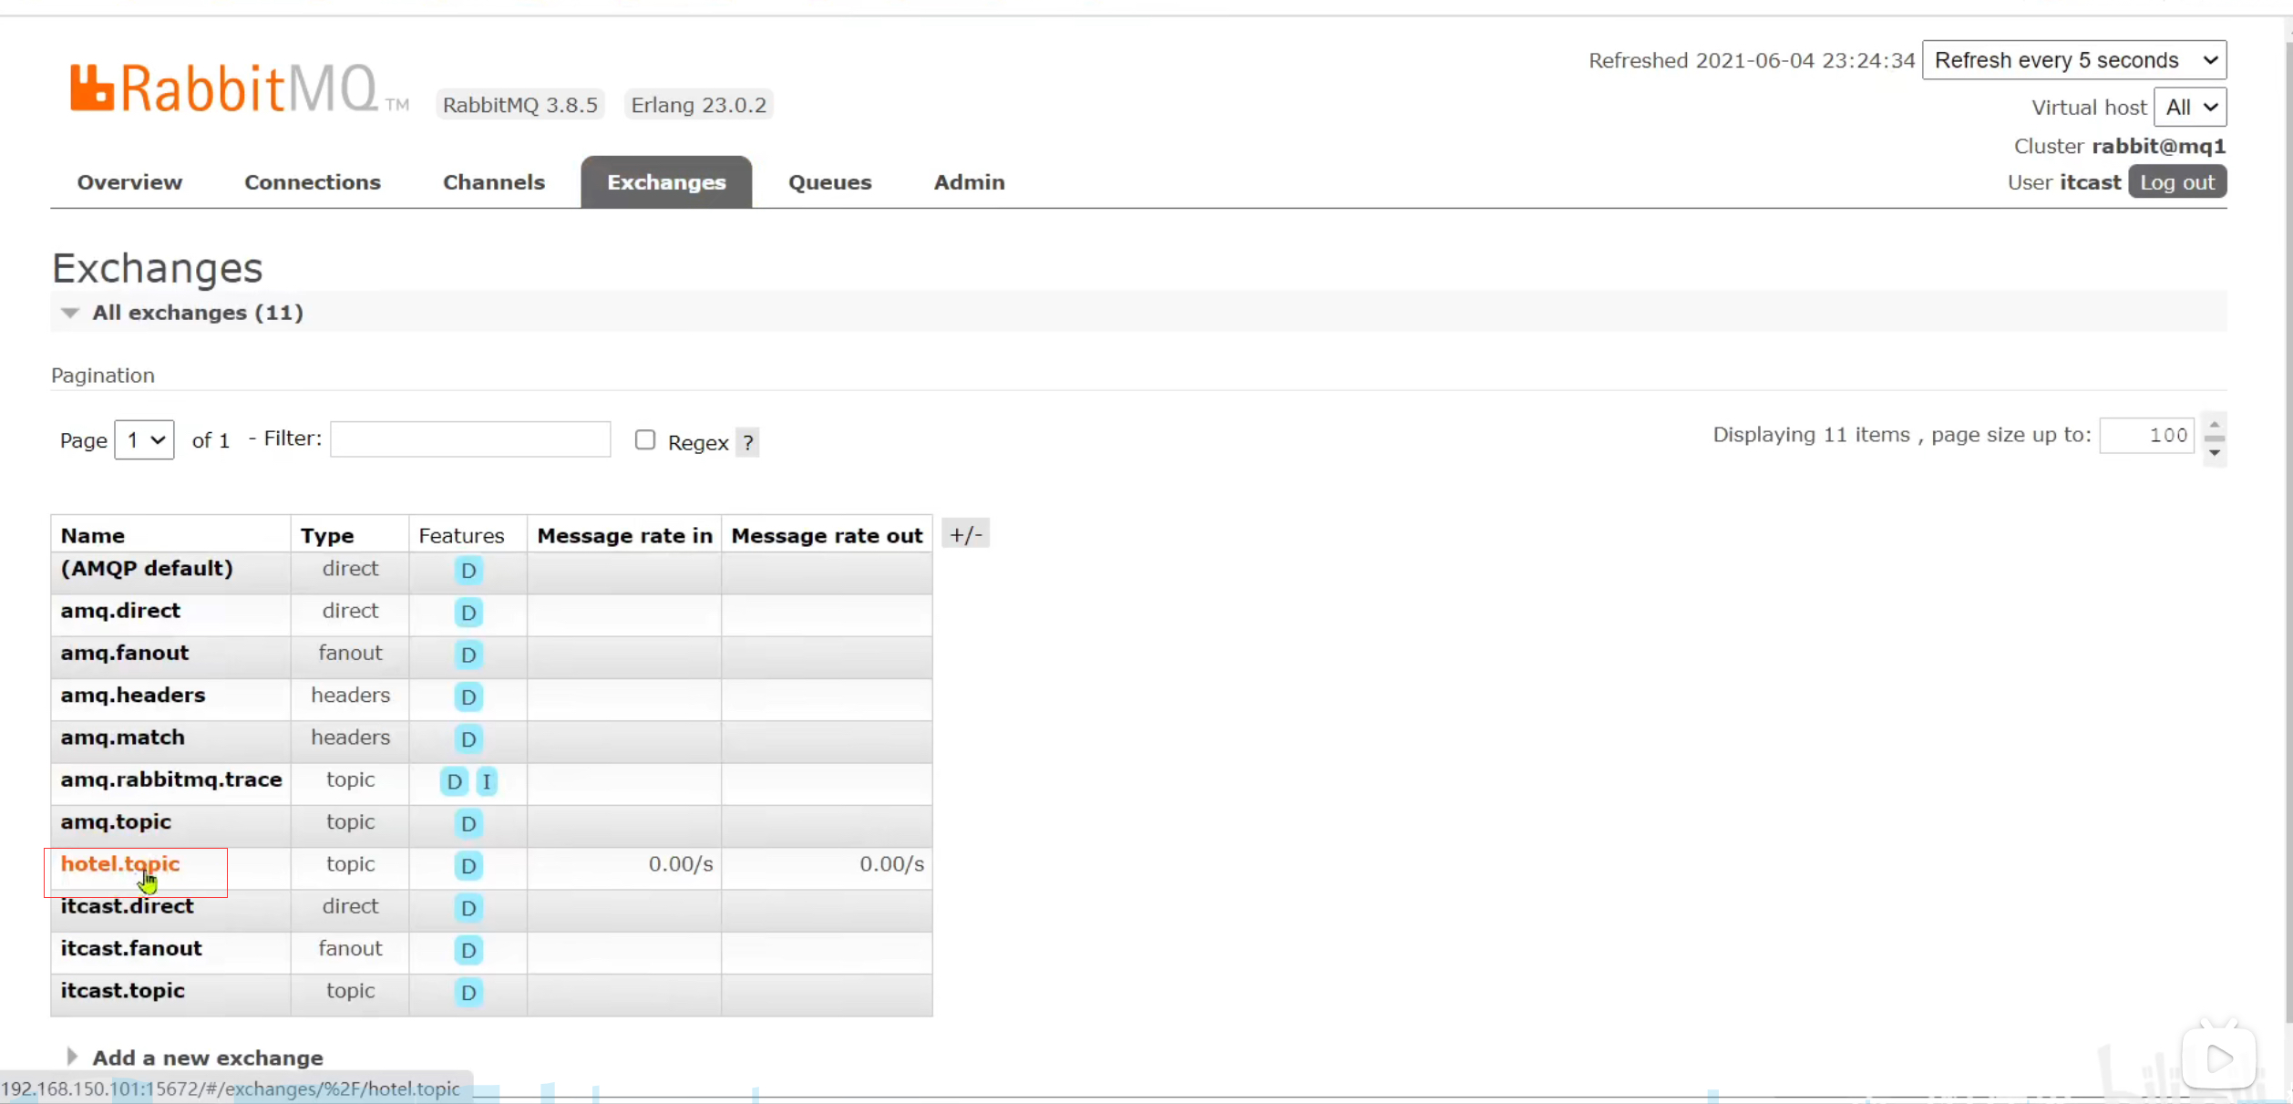The image size is (2293, 1104).
Task: Click the RabbitMQ logo icon
Action: 92,88
